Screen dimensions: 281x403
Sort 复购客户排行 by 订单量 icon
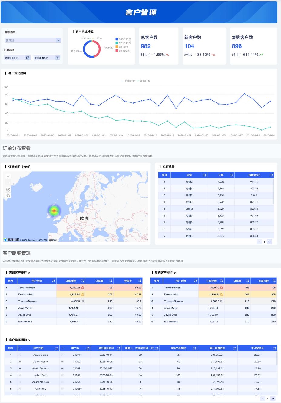coord(248,281)
